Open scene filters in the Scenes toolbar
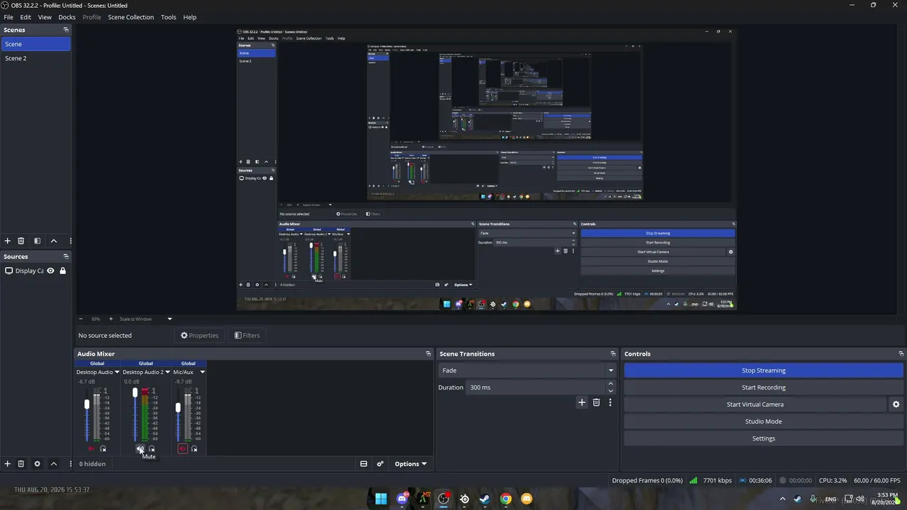The image size is (907, 510). [x=38, y=241]
